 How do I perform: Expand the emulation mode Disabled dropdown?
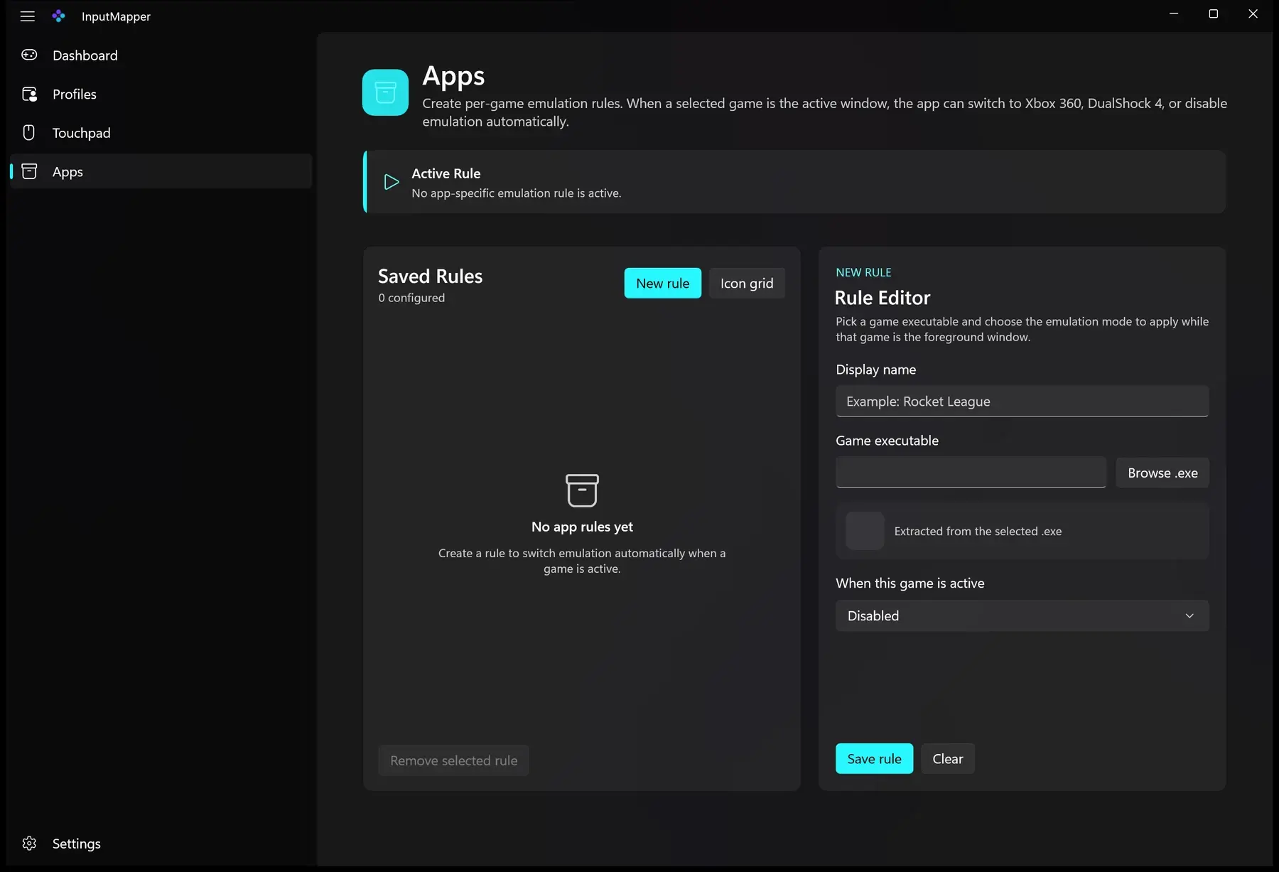pyautogui.click(x=1022, y=615)
